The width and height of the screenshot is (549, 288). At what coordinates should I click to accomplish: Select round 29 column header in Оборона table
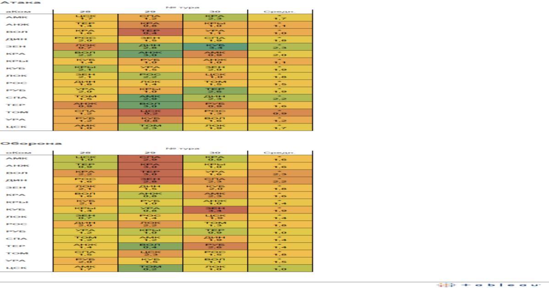(151, 152)
